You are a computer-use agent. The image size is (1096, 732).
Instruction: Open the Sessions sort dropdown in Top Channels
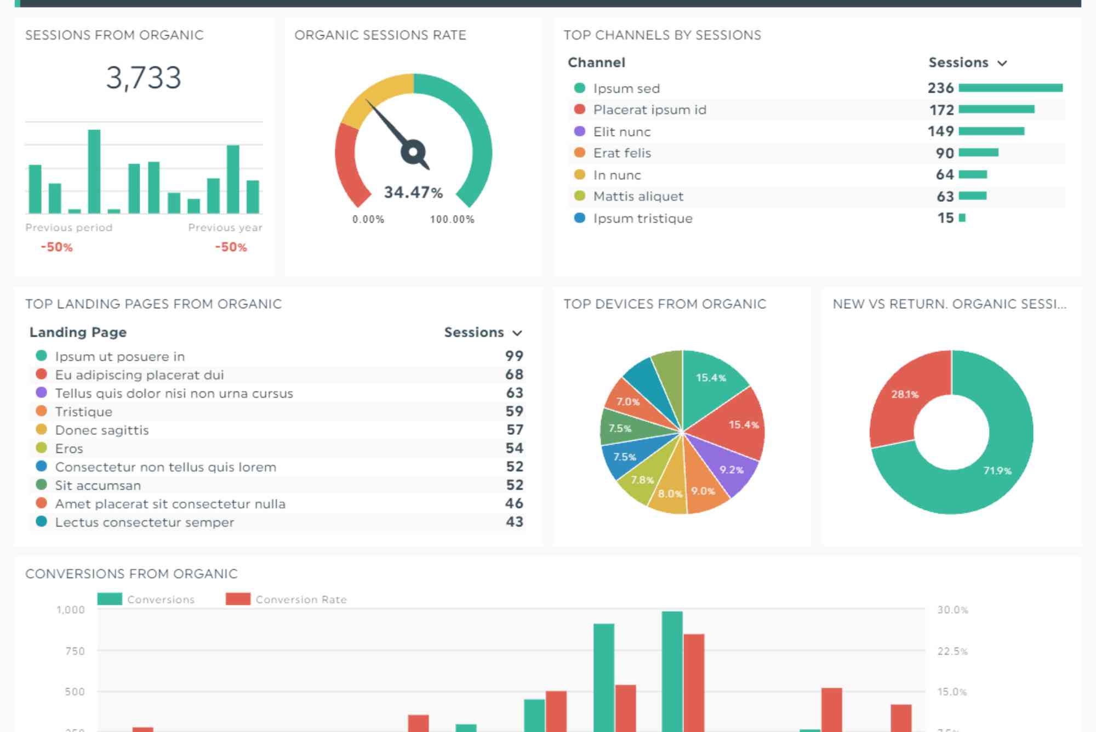(1003, 63)
